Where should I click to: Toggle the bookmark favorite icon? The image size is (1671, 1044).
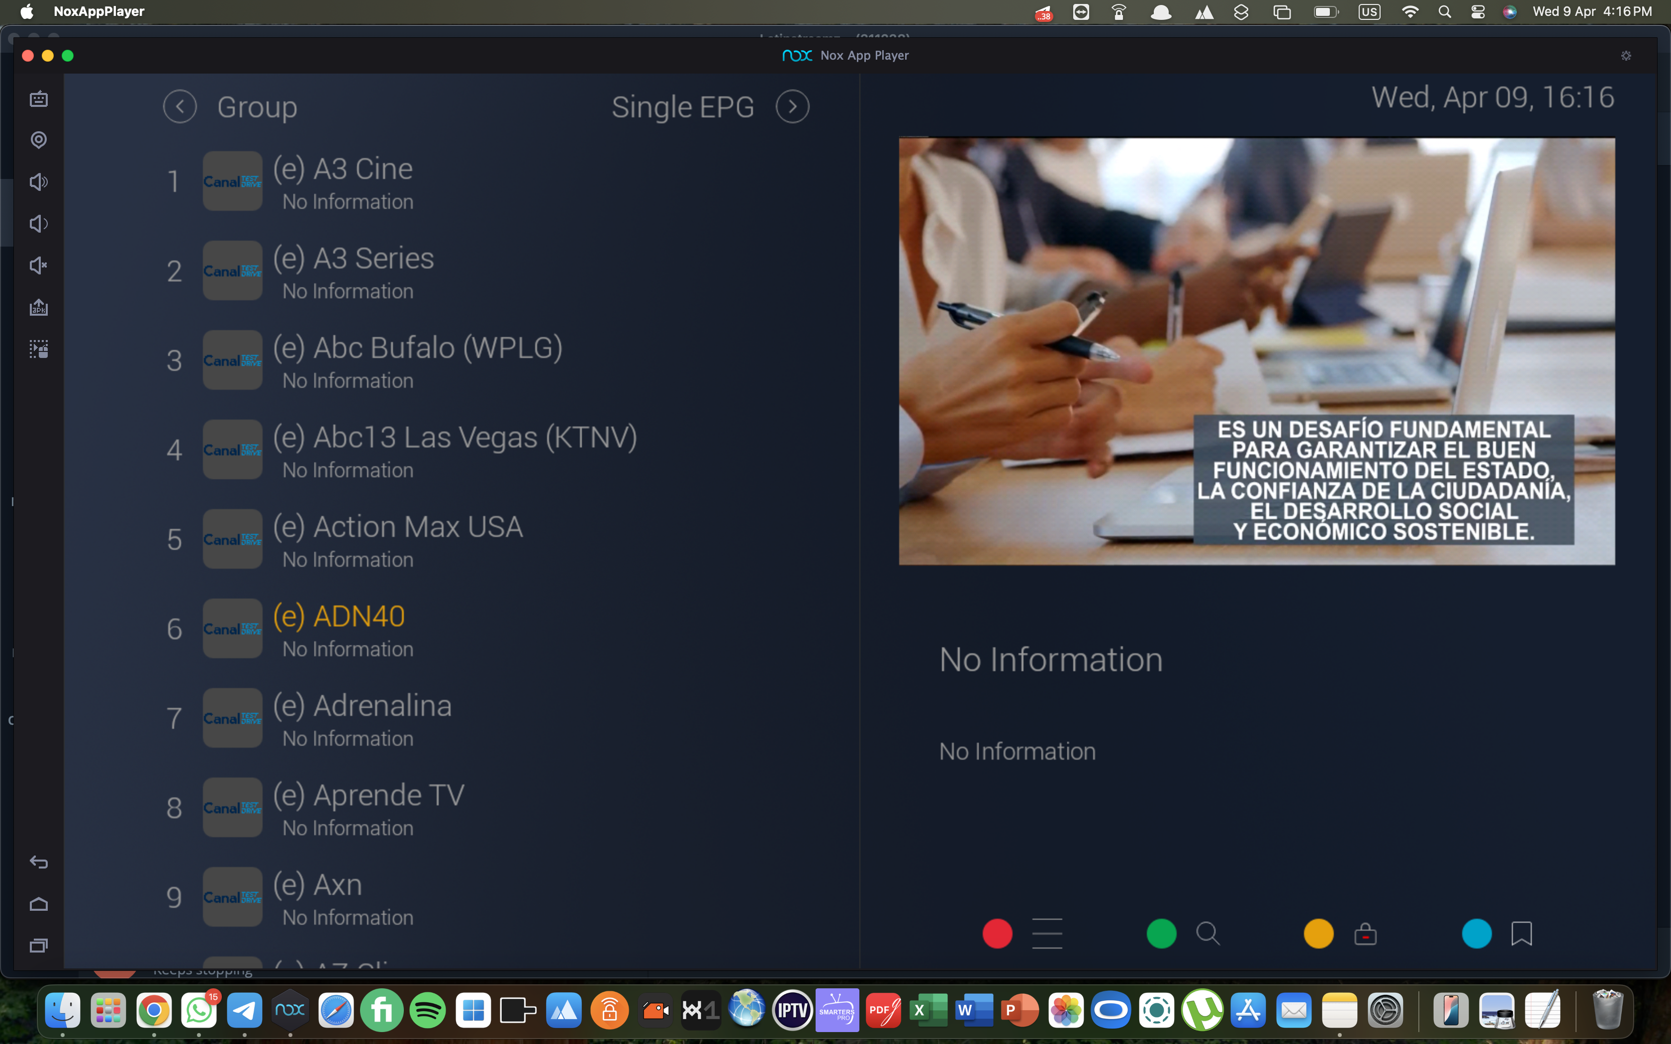click(1521, 934)
